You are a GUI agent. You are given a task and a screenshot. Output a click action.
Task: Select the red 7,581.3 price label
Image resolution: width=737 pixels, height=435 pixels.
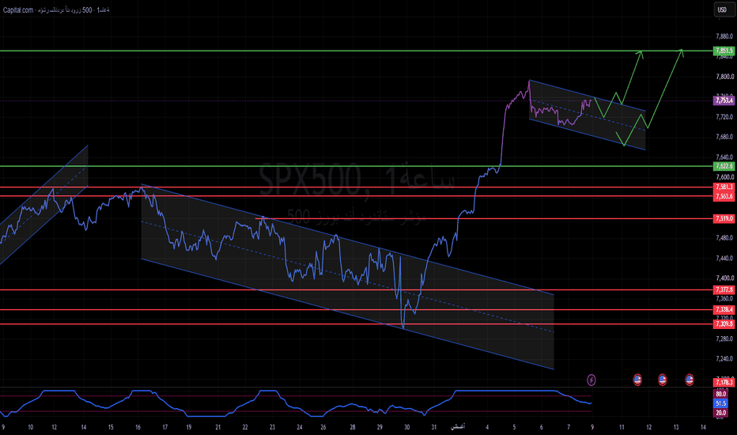[724, 187]
